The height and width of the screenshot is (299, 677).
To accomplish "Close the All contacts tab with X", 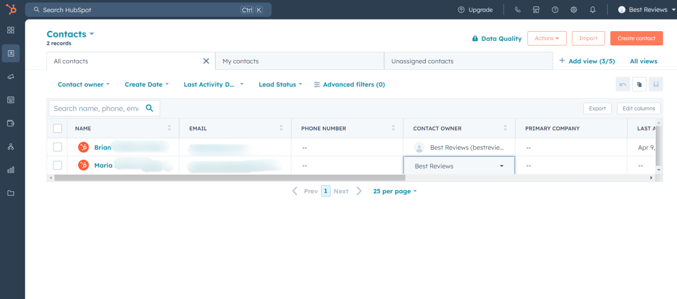I will point(206,61).
